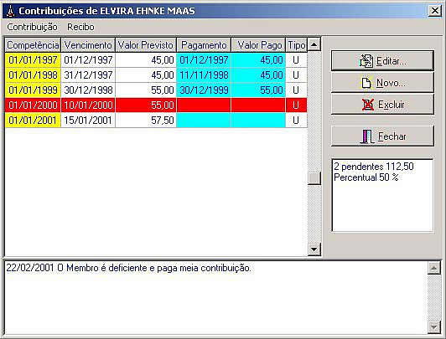
Task: Click the Fechar door icon
Action: click(x=367, y=136)
